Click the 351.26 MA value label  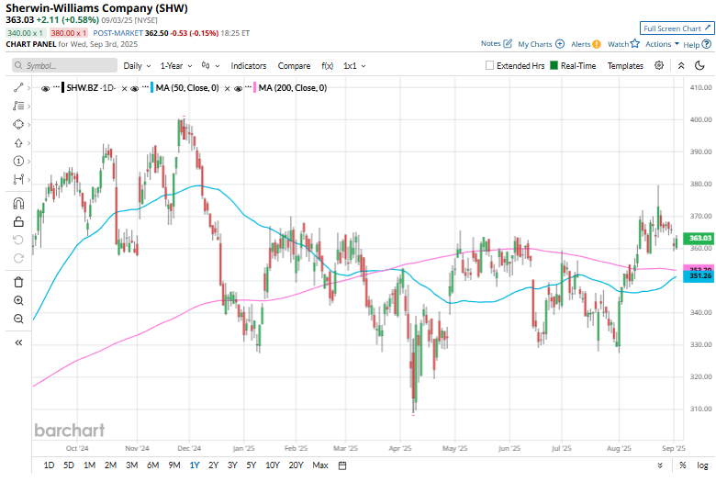(x=699, y=276)
